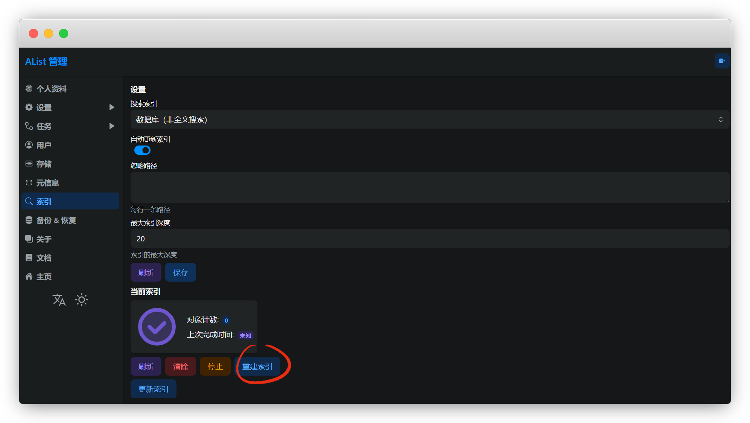750x423 pixels.
Task: Click inside the 忽略路径 text area
Action: [x=429, y=187]
